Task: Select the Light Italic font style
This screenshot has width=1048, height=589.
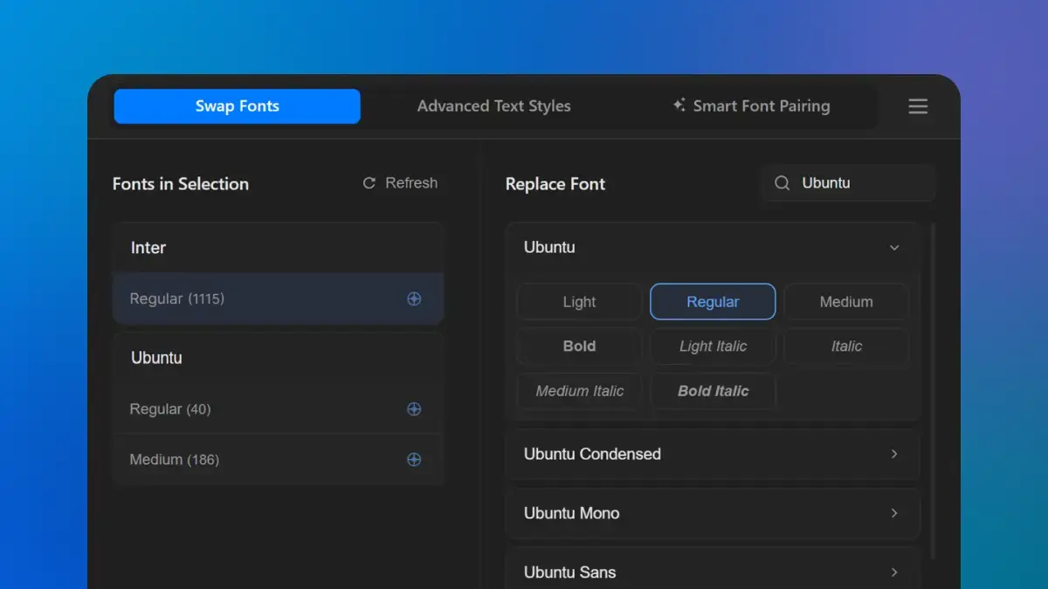Action: [713, 346]
